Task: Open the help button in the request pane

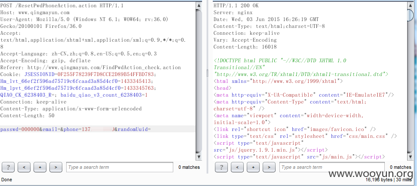Action: (8, 167)
